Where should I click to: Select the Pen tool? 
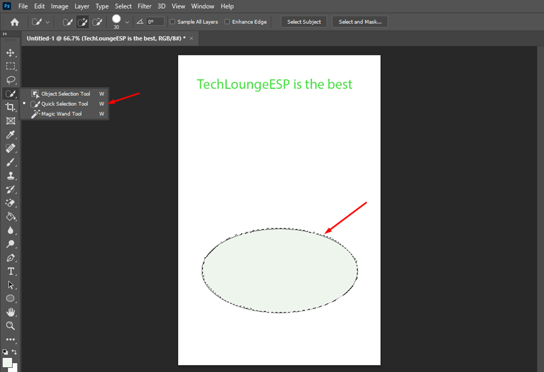pos(10,257)
